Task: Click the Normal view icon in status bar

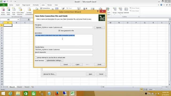Action: pyautogui.click(x=141, y=90)
